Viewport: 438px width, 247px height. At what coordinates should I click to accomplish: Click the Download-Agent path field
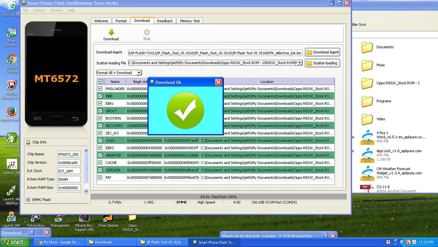click(215, 53)
